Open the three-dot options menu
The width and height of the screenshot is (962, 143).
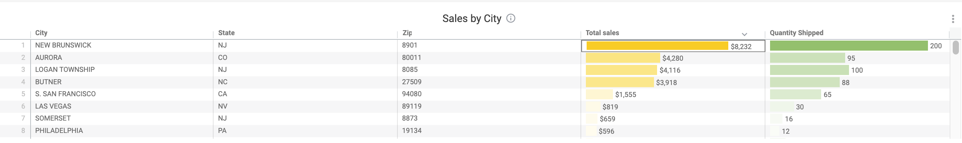(x=953, y=19)
